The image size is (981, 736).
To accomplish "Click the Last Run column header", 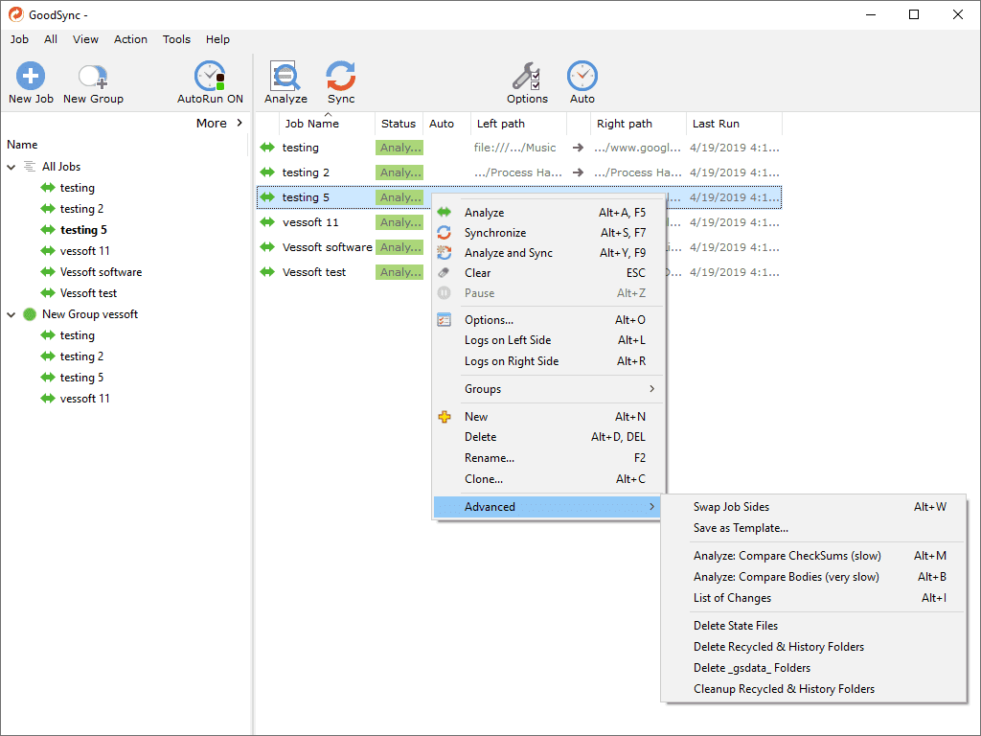I will 734,124.
